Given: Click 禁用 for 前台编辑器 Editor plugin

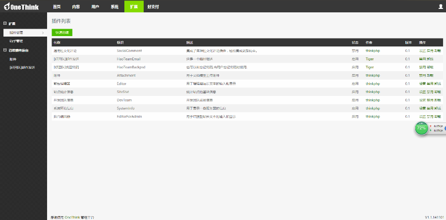Looking at the screenshot, I should pos(430,84).
